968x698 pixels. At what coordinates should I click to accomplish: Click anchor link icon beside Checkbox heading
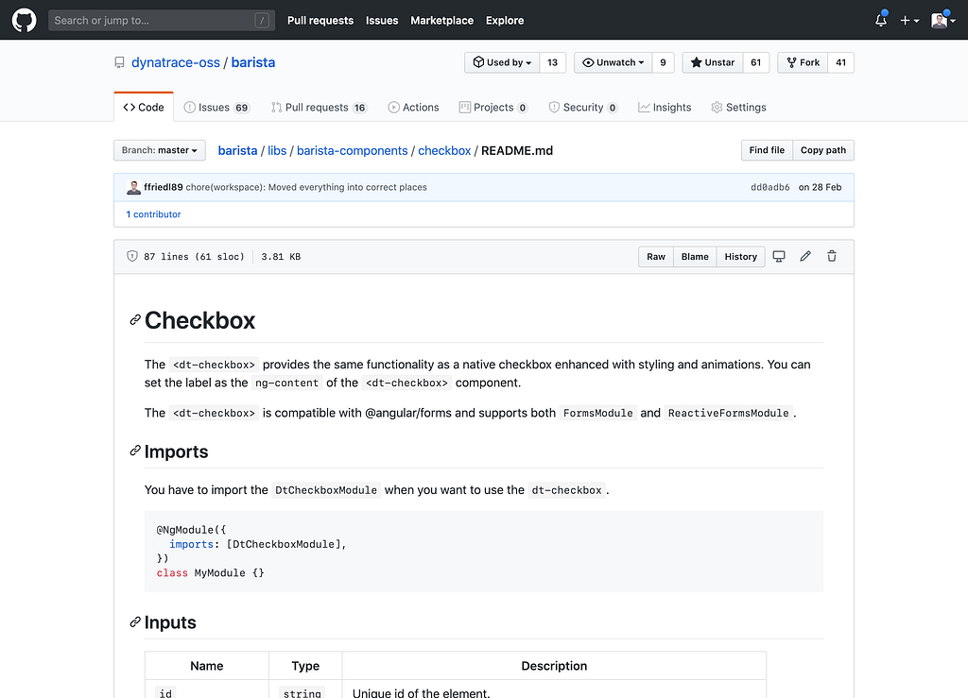[x=135, y=320]
